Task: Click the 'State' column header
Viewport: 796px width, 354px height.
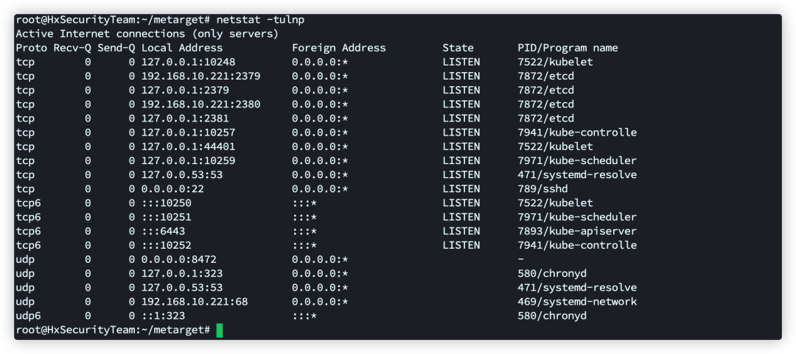Action: click(x=458, y=48)
